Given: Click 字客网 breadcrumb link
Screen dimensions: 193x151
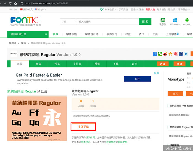Looking at the screenshot, I should 13,43.
